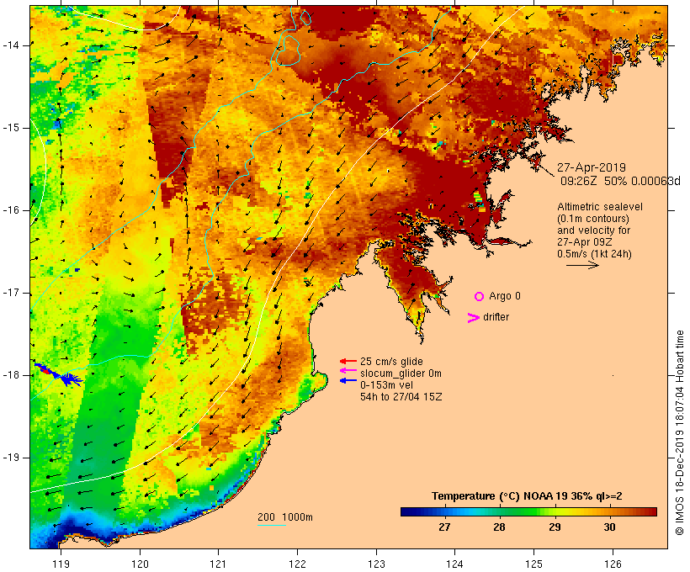690x572 pixels.
Task: Click the 0.5m/s velocity scale arrow
Action: (x=582, y=265)
